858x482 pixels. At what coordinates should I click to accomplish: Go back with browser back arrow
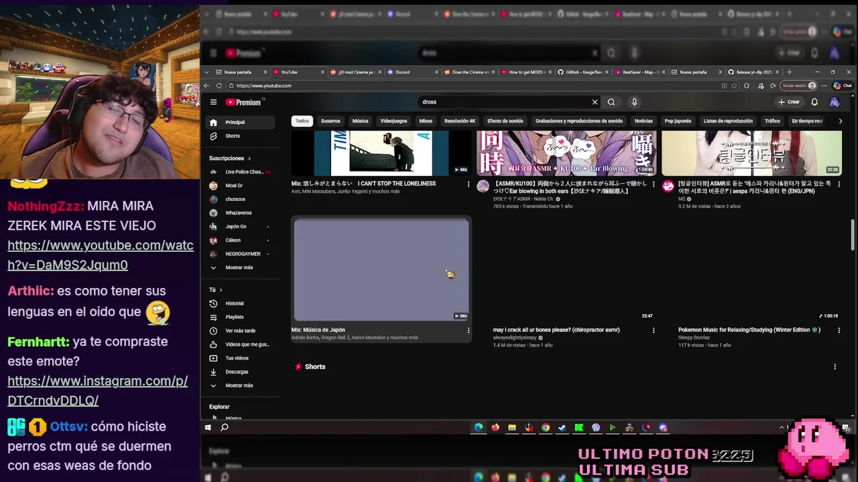click(x=207, y=86)
